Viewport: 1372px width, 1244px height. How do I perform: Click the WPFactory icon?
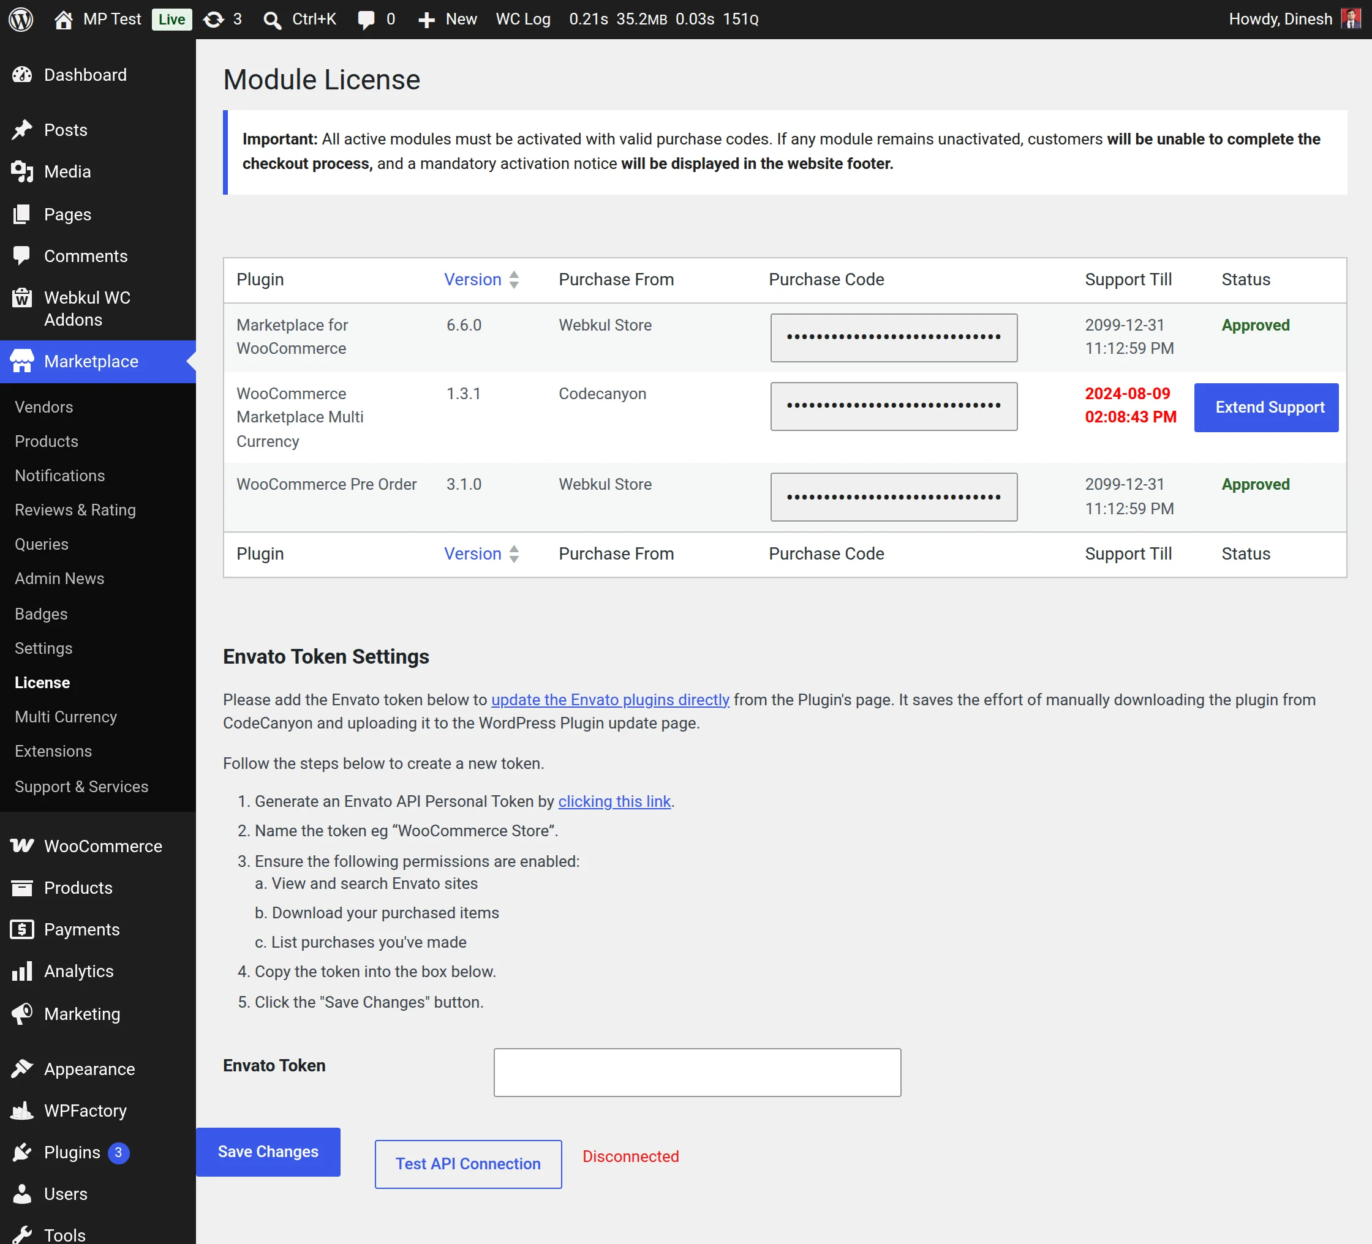coord(22,1111)
